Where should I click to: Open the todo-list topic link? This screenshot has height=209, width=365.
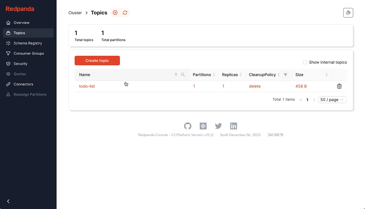coord(87,86)
